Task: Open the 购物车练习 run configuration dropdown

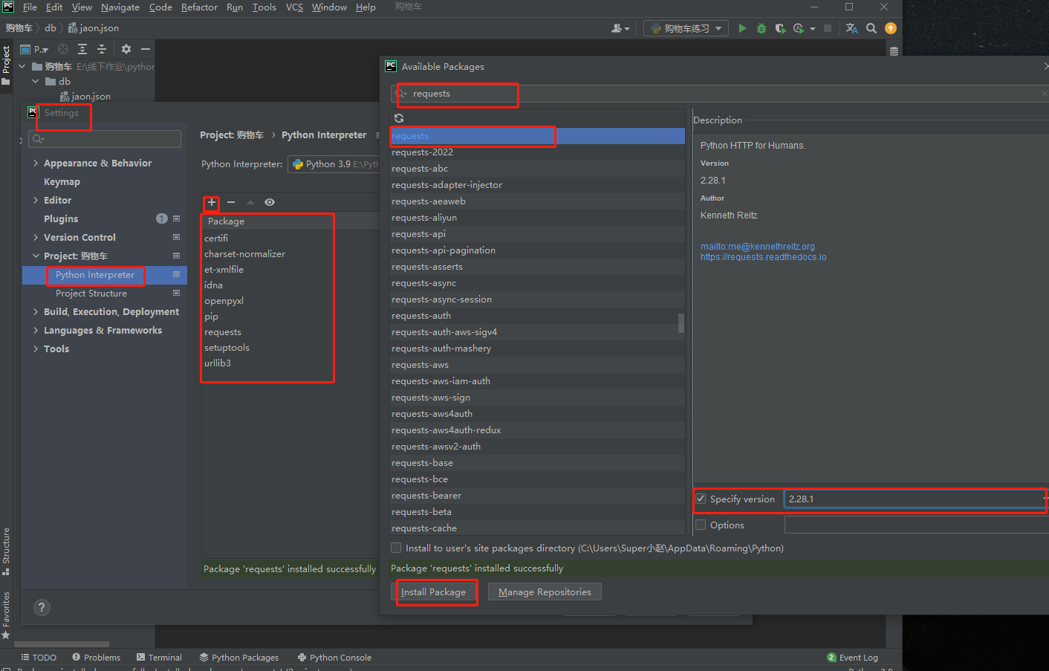Action: coord(685,28)
